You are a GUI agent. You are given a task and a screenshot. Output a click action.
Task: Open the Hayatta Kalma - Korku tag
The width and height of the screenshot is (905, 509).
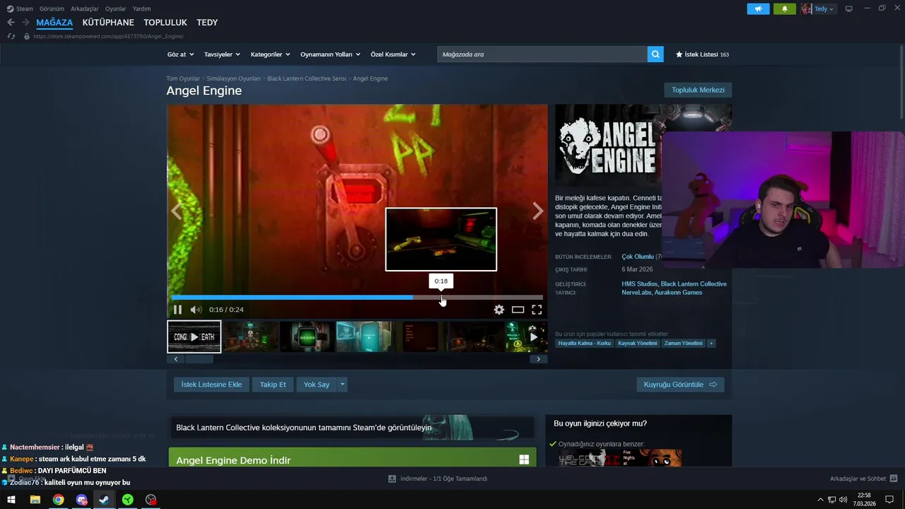[584, 344]
